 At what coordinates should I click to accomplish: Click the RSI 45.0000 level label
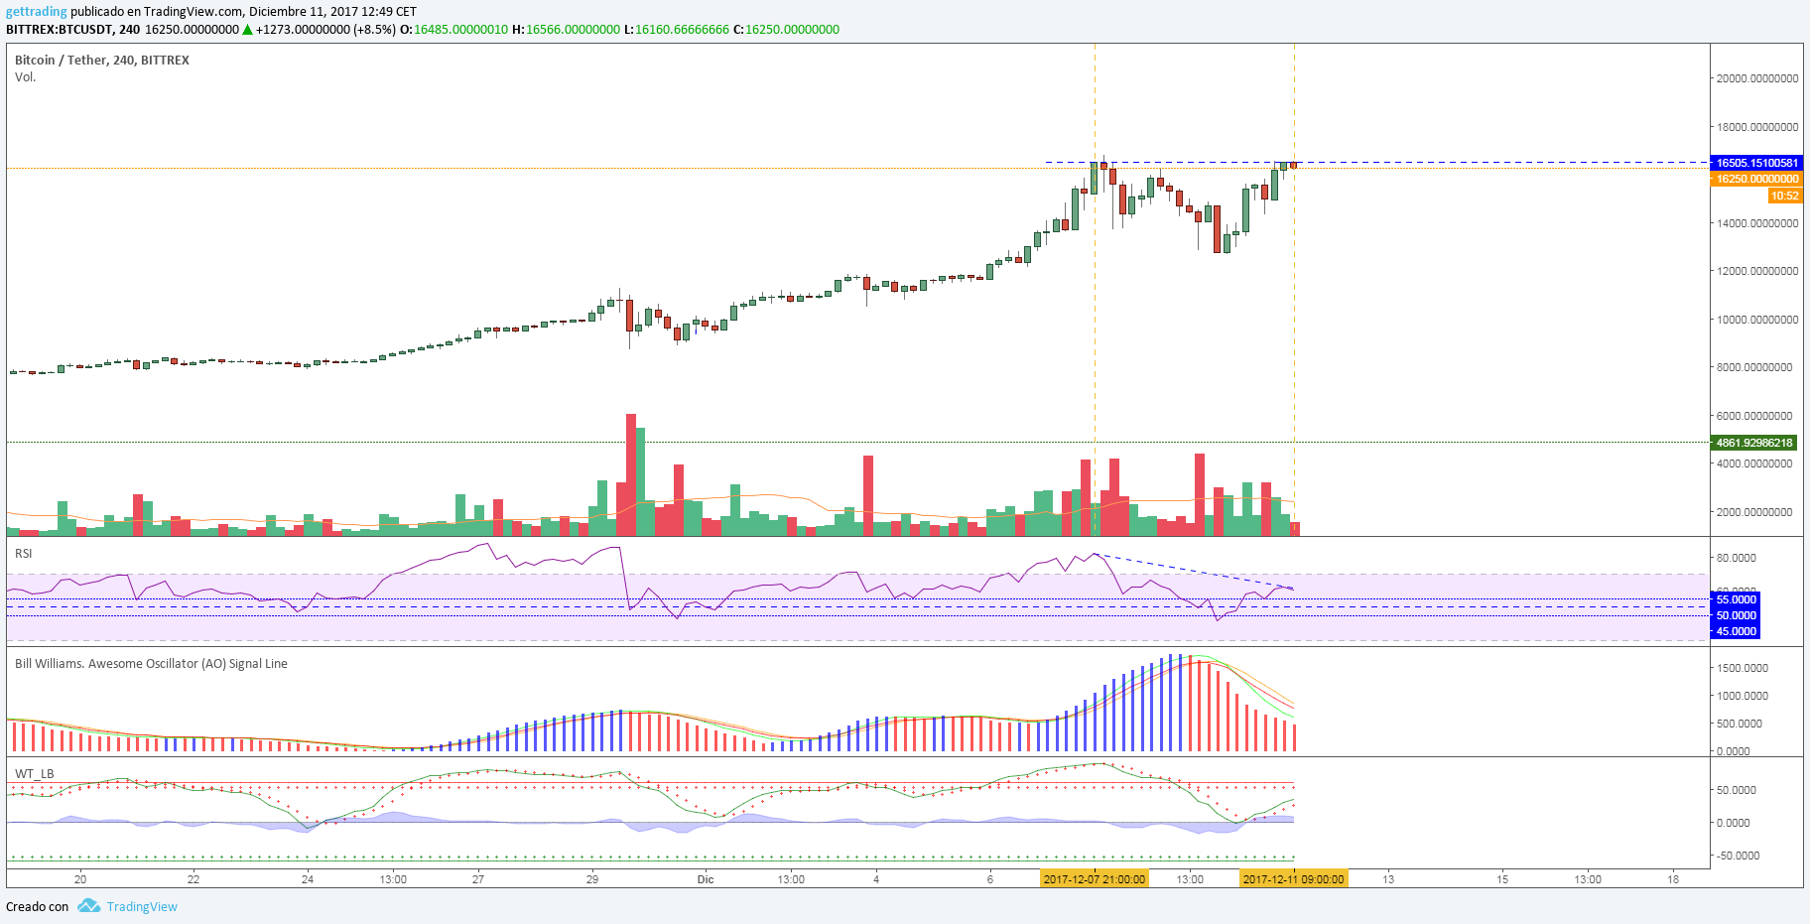tap(1737, 631)
